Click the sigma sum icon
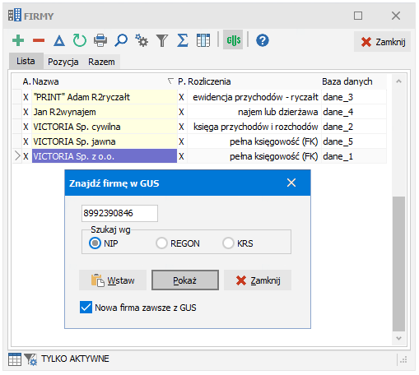 click(183, 40)
